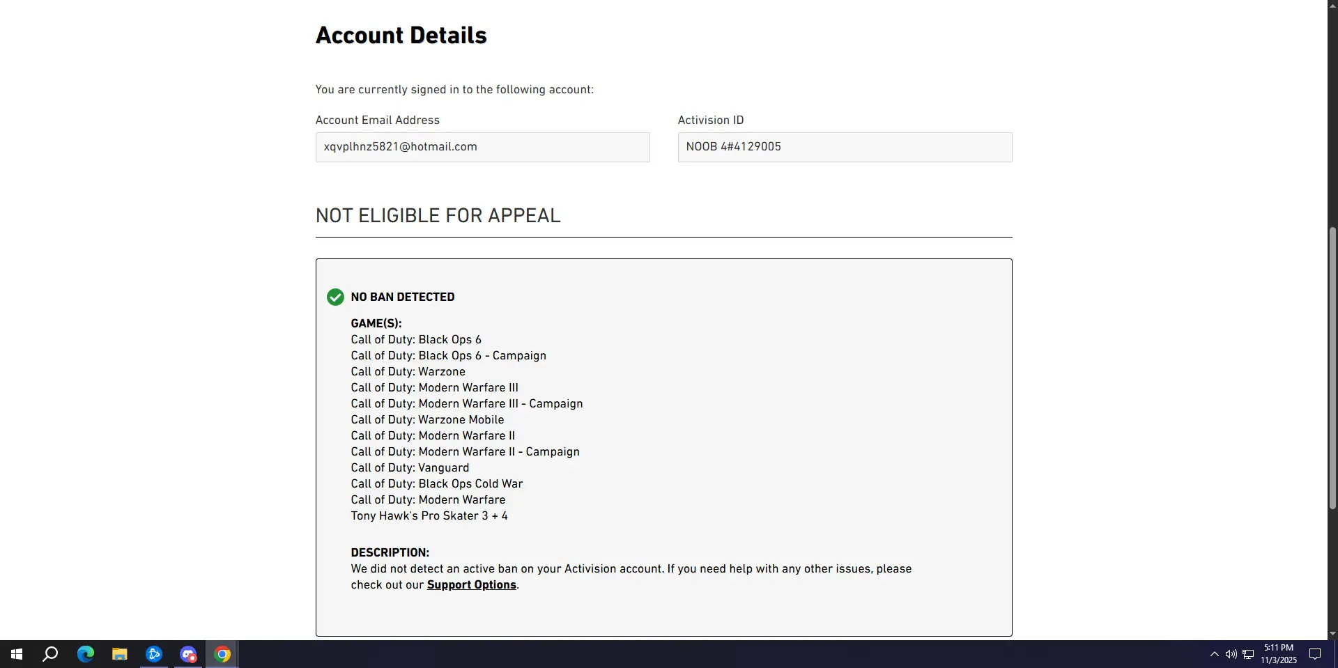Click 'Call of Duty: Modern Warfare III - Campaign'
This screenshot has width=1338, height=668.
point(467,404)
